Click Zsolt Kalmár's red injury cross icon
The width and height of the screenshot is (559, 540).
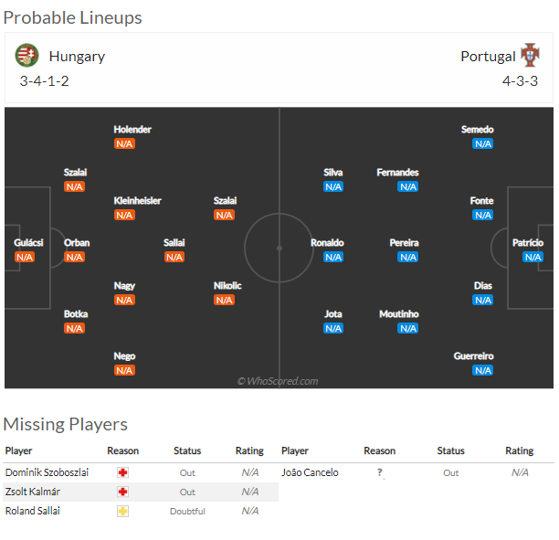point(122,492)
